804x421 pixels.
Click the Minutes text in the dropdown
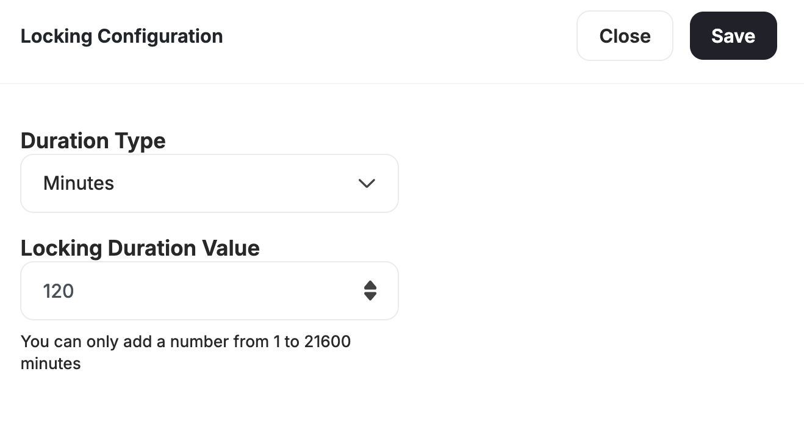coord(79,183)
